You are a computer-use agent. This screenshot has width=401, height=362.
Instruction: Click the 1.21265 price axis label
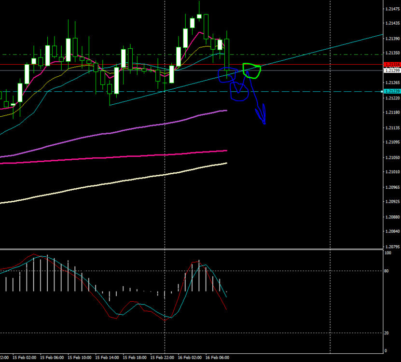[x=393, y=83]
